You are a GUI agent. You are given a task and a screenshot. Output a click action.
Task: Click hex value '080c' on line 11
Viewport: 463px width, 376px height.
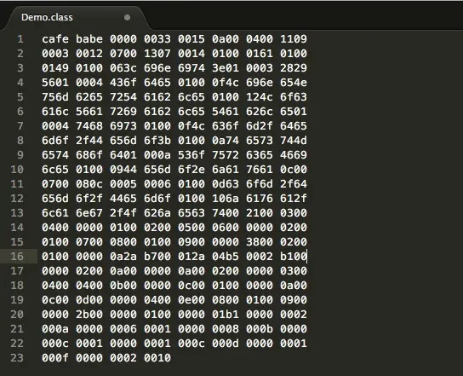coord(89,183)
